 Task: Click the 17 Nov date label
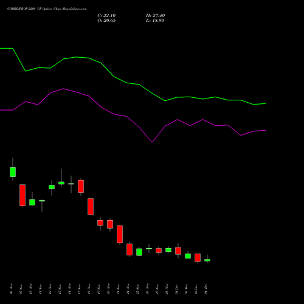click(x=79, y=289)
